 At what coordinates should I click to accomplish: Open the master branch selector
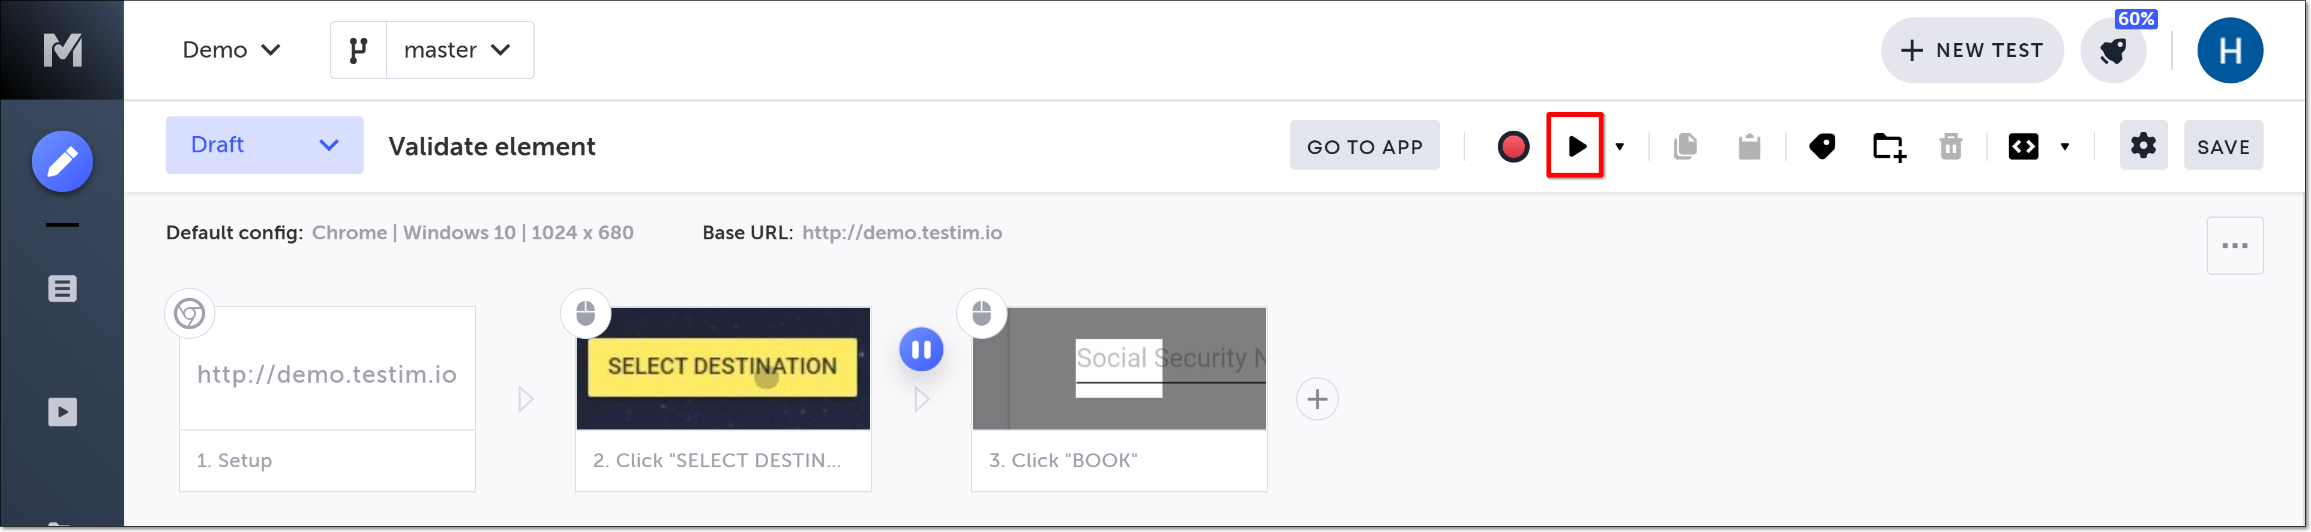tap(458, 50)
